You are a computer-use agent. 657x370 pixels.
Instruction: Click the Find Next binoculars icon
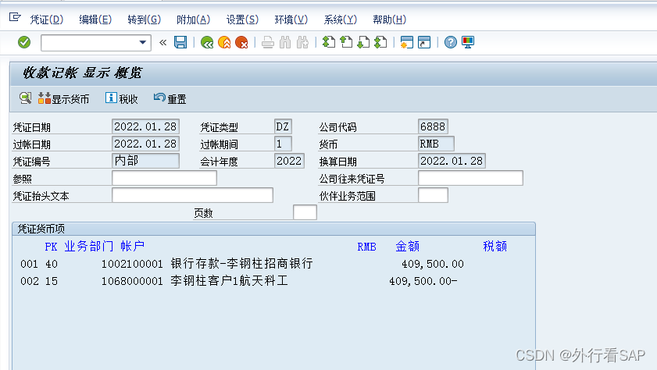(x=302, y=42)
